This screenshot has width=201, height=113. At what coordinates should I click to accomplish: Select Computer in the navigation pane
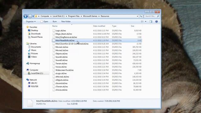pos(34,70)
